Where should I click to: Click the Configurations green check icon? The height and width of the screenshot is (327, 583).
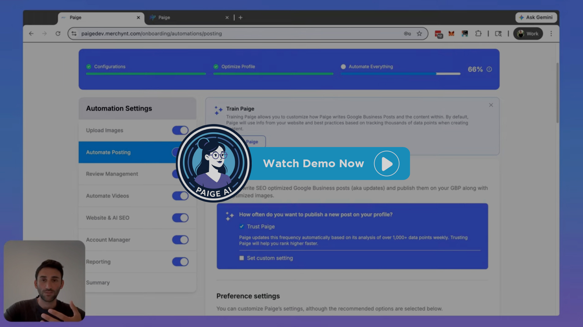(x=89, y=67)
